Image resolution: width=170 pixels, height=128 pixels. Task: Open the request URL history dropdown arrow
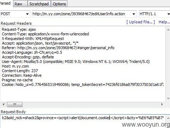(134, 14)
